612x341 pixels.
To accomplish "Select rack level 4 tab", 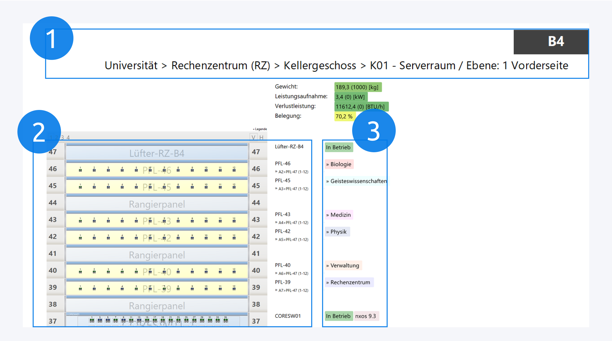I will [68, 137].
